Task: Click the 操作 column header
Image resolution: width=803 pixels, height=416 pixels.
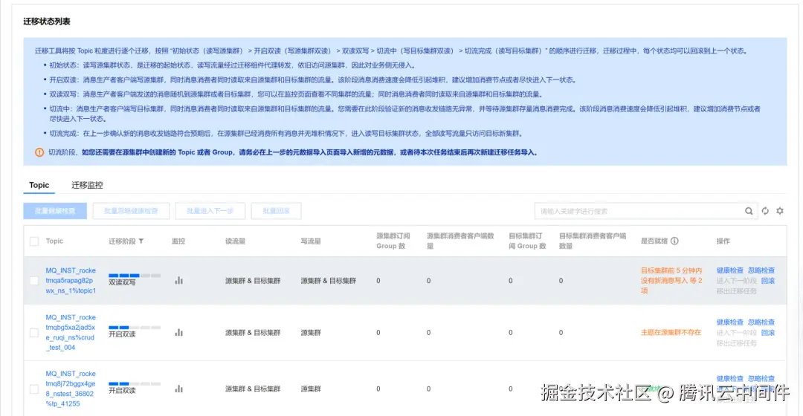Action: coord(723,241)
